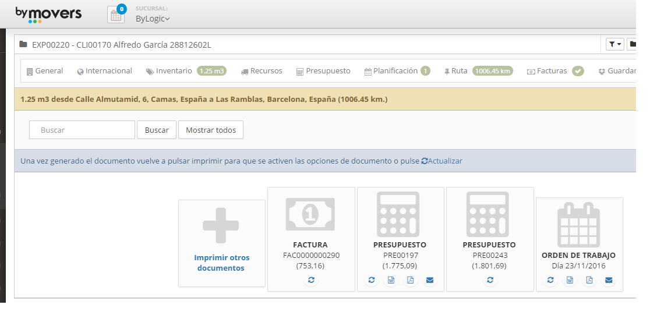657x326 pixels.
Task: Regenerate the Orden de Trabajo document
Action: (x=550, y=280)
